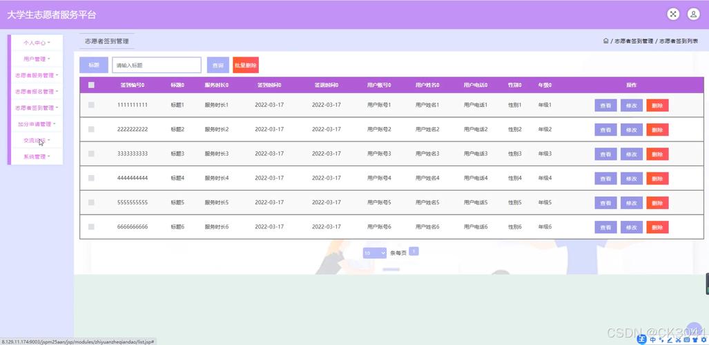Check the row checkbox for 2222222222
The image size is (709, 345).
pos(91,129)
